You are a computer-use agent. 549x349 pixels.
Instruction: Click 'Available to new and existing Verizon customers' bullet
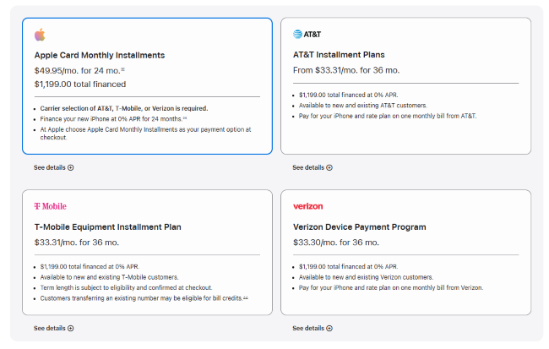click(x=366, y=277)
